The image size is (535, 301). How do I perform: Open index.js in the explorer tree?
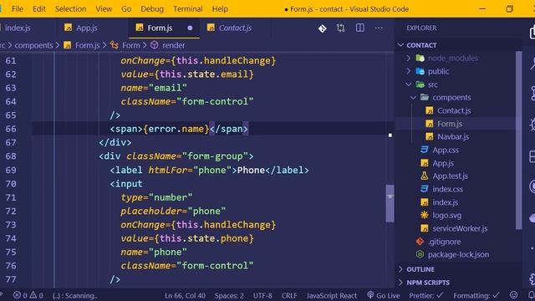tap(445, 202)
